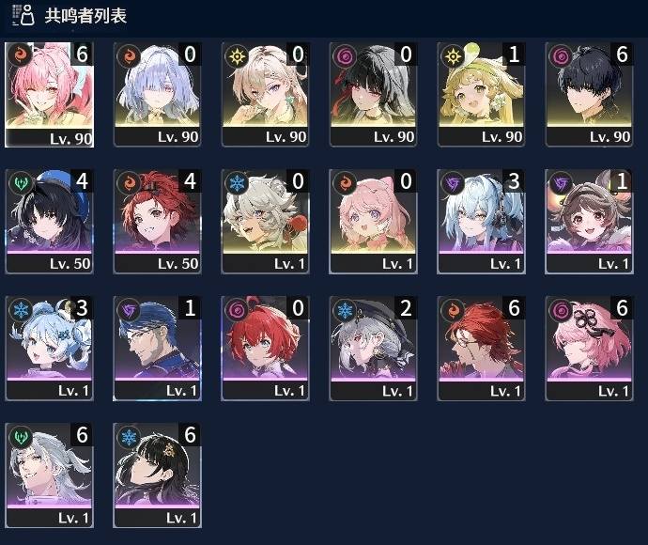Viewport: 648px width, 545px height.
Task: Select the pink-haired Lv. 90 character with 6
Action: pos(49,95)
